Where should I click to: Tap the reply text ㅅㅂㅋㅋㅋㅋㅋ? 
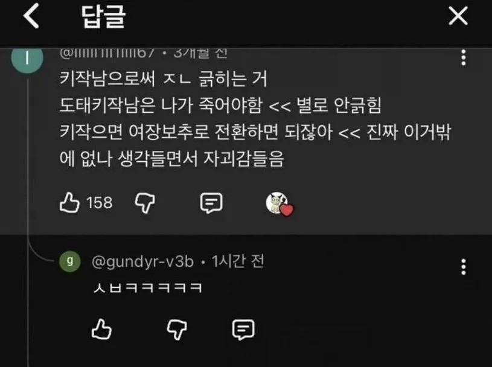[x=147, y=287]
